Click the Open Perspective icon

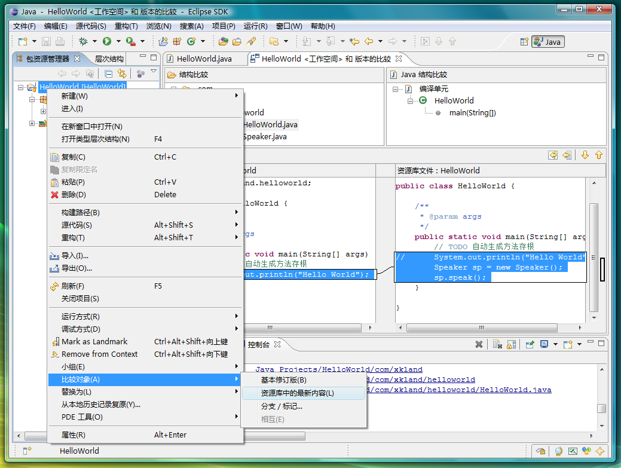tap(524, 42)
